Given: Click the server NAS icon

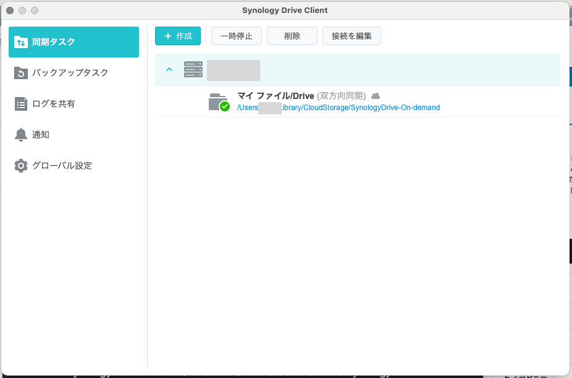Looking at the screenshot, I should tap(193, 70).
